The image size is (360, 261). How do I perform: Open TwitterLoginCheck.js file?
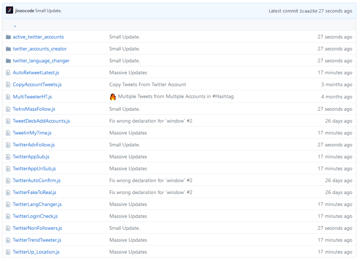[35, 216]
